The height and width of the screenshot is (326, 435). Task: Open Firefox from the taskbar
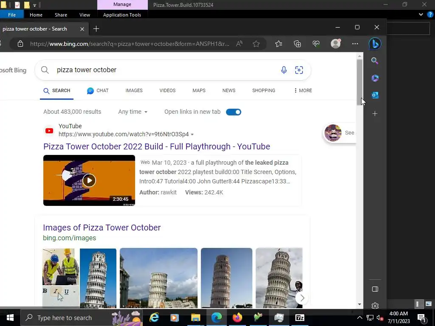(237, 318)
